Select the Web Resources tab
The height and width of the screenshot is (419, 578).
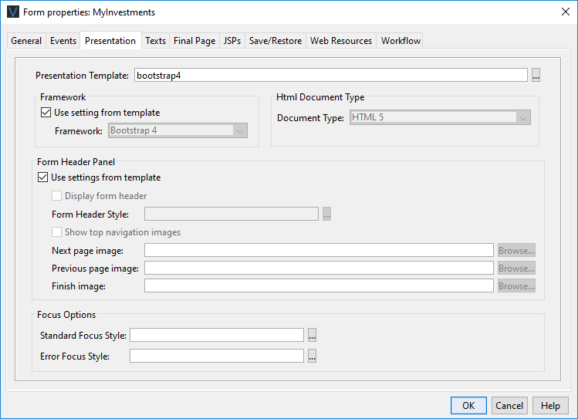tap(341, 41)
